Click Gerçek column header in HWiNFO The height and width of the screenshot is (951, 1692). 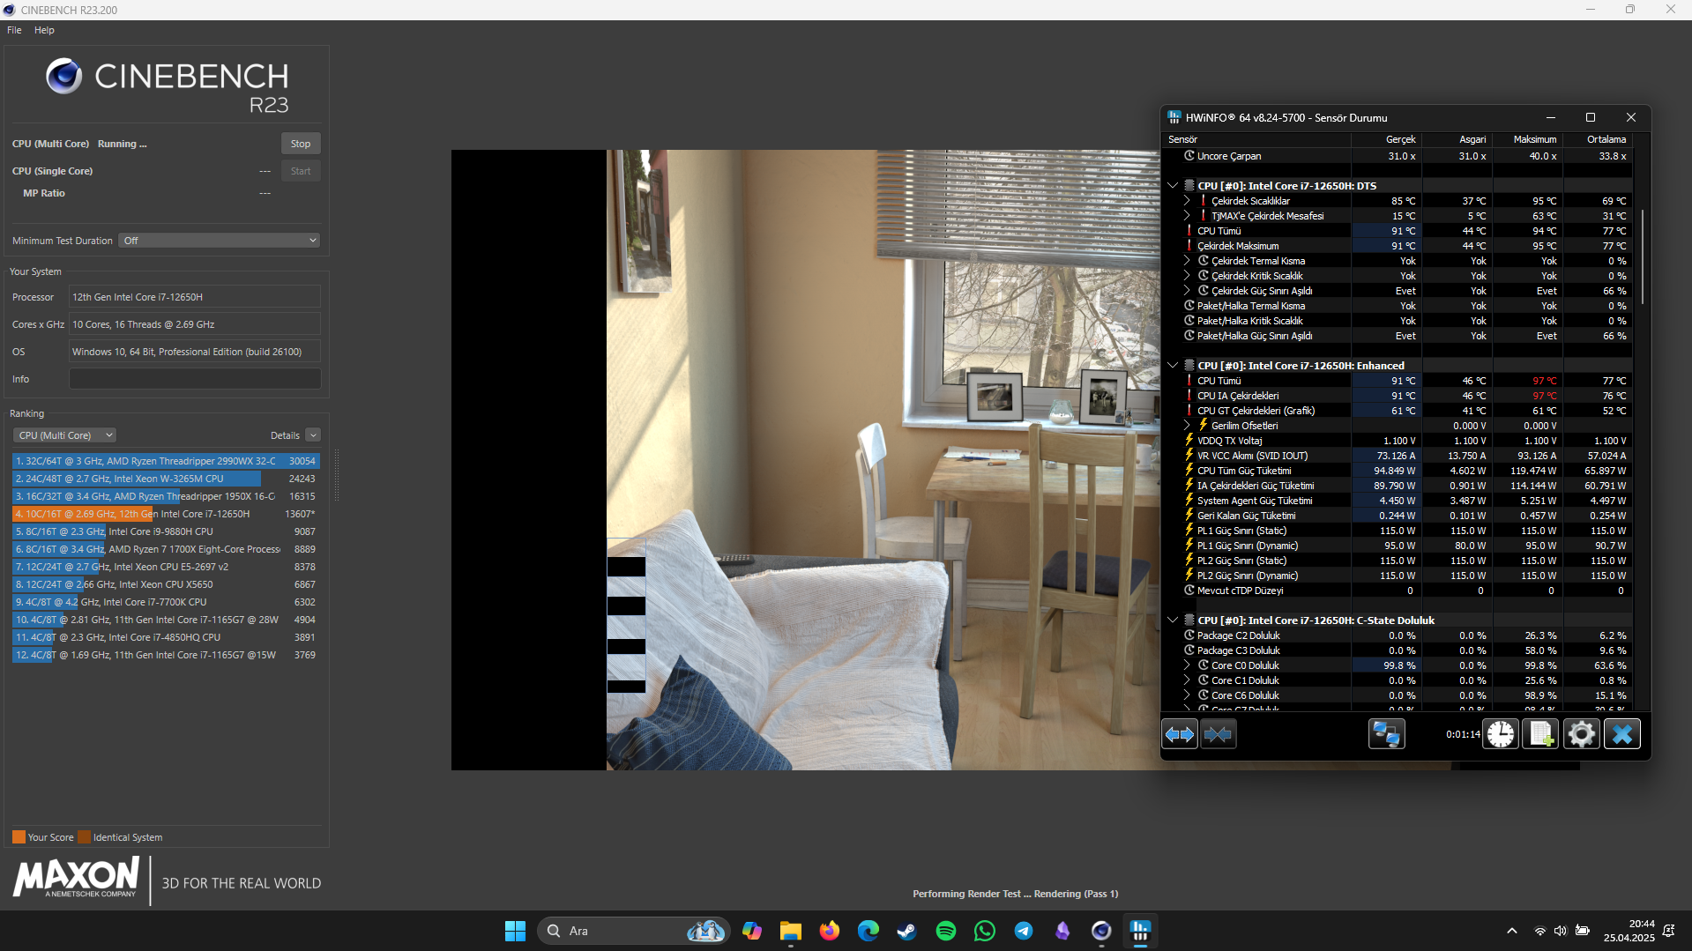1386,139
